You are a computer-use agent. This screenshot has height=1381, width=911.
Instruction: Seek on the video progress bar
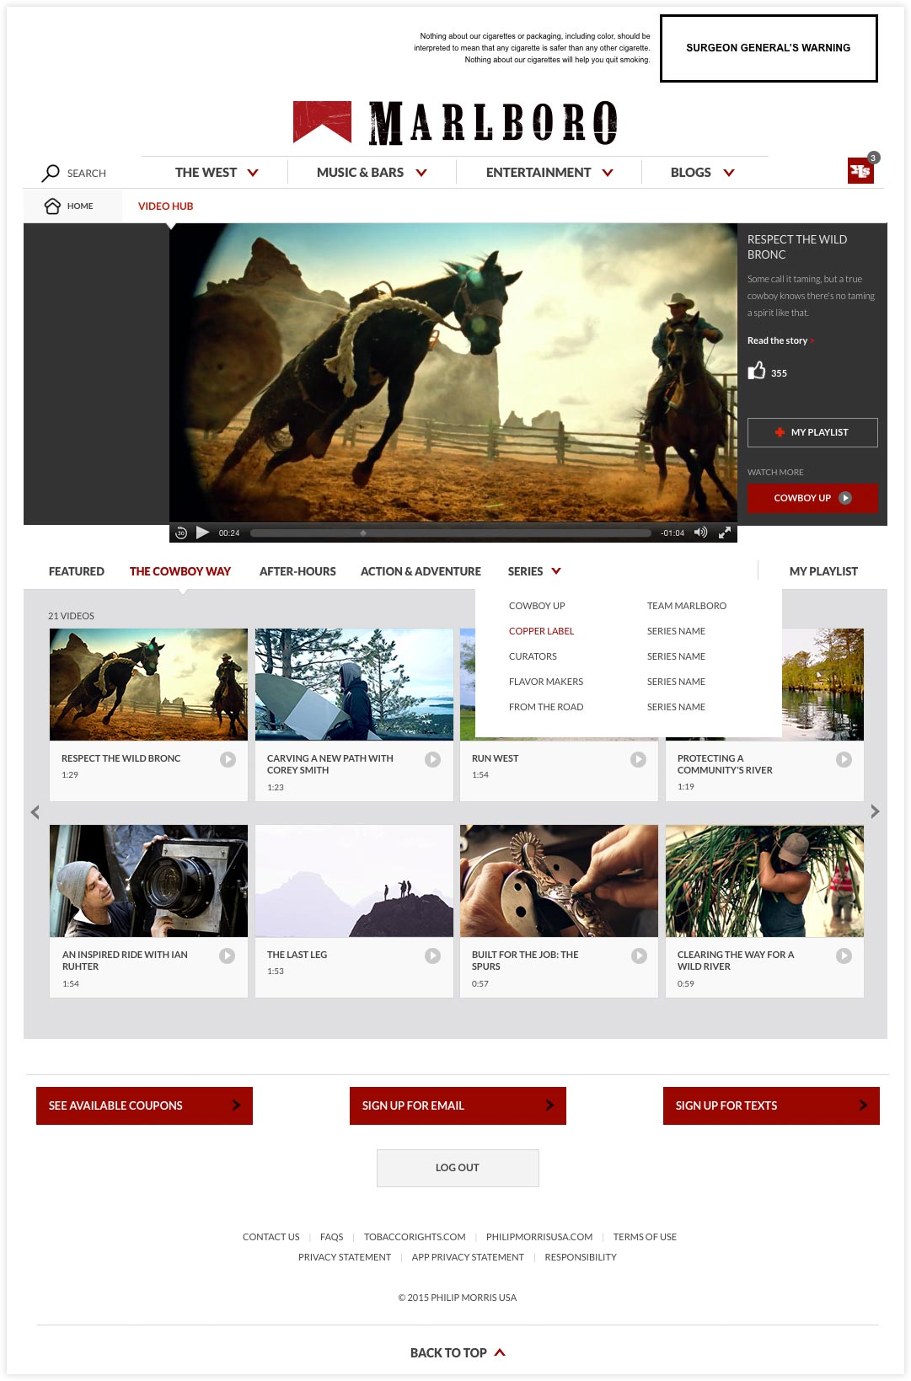click(x=451, y=533)
